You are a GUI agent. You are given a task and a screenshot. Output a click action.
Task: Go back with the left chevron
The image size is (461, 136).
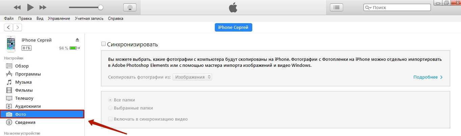(x=8, y=28)
